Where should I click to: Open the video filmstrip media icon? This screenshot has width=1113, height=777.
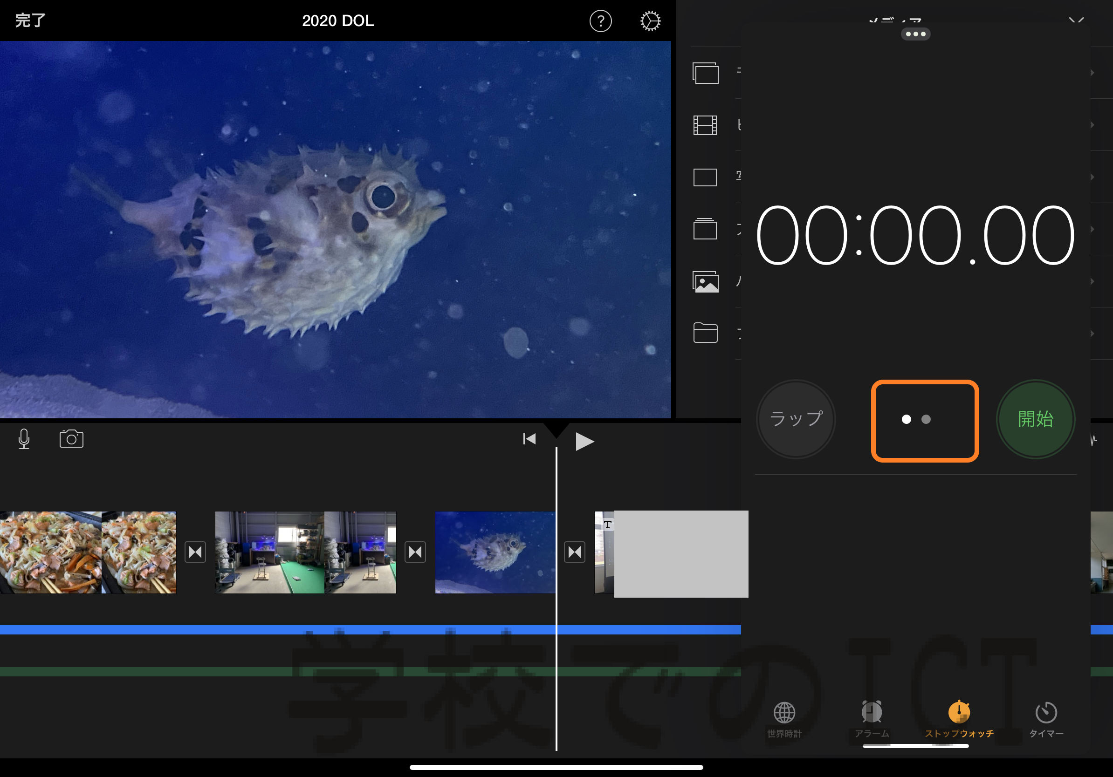tap(705, 125)
